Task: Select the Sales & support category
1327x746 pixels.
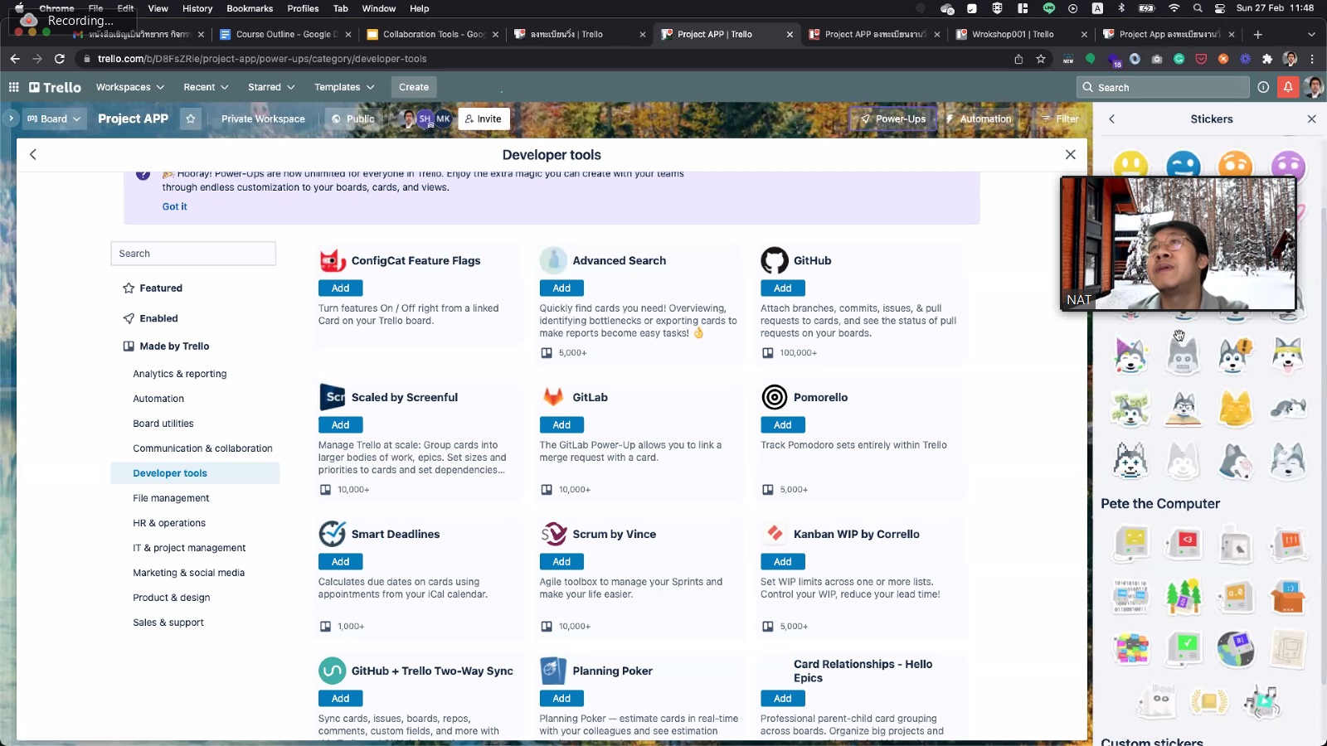Action: click(168, 622)
